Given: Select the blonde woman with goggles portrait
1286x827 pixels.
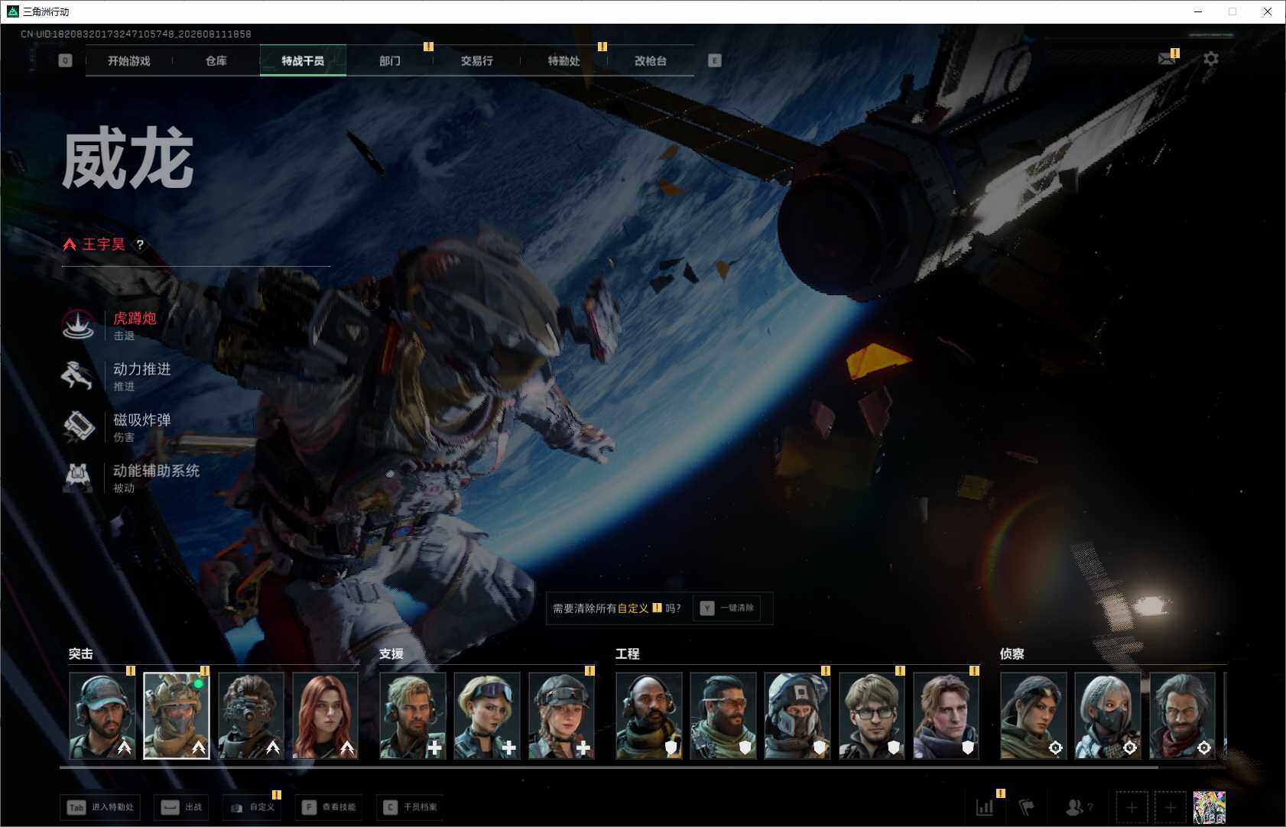Looking at the screenshot, I should point(487,715).
